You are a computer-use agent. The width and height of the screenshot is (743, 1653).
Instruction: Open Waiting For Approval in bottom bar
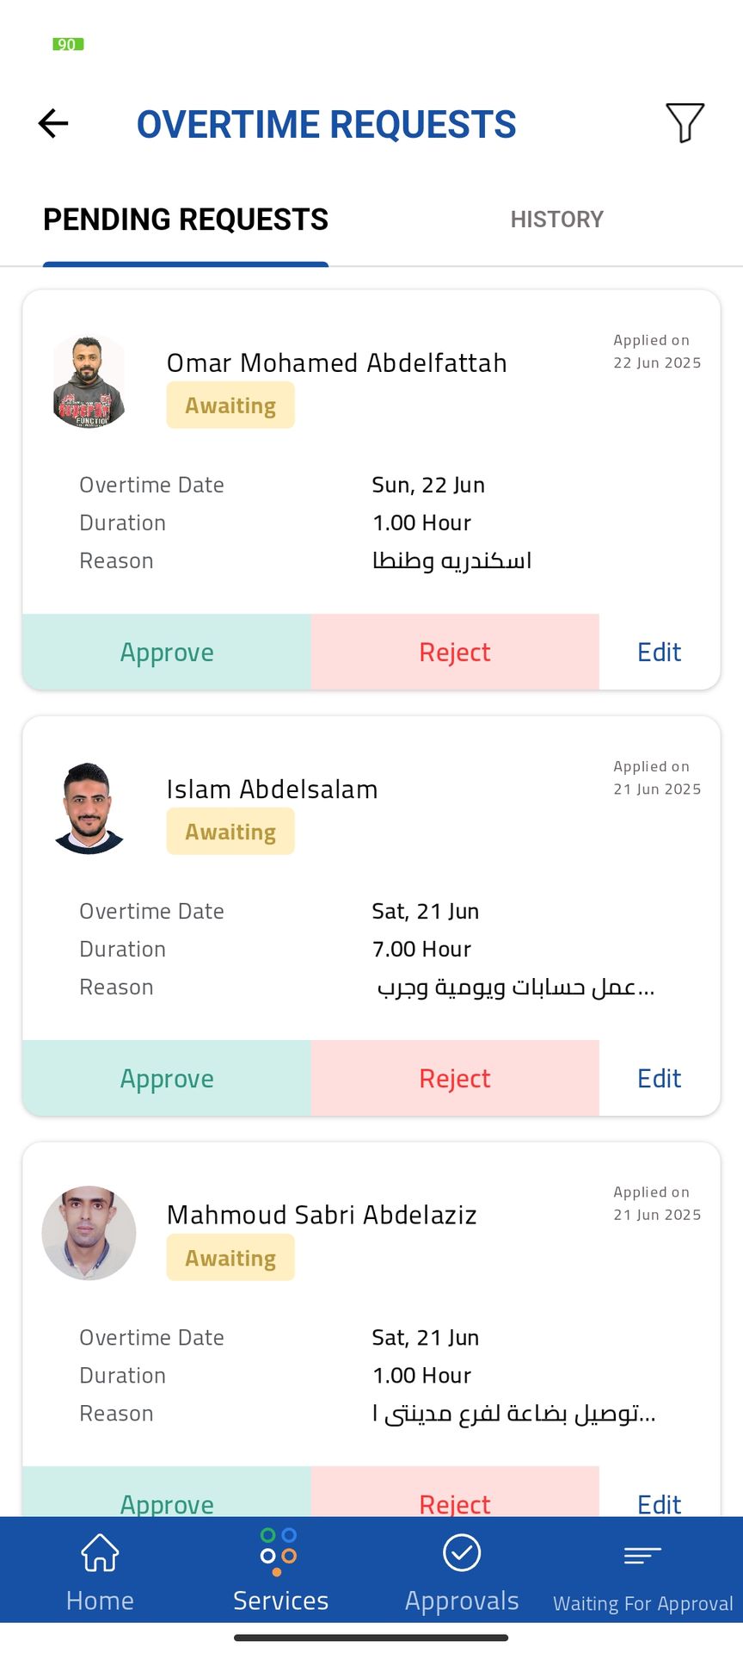pos(642,1576)
